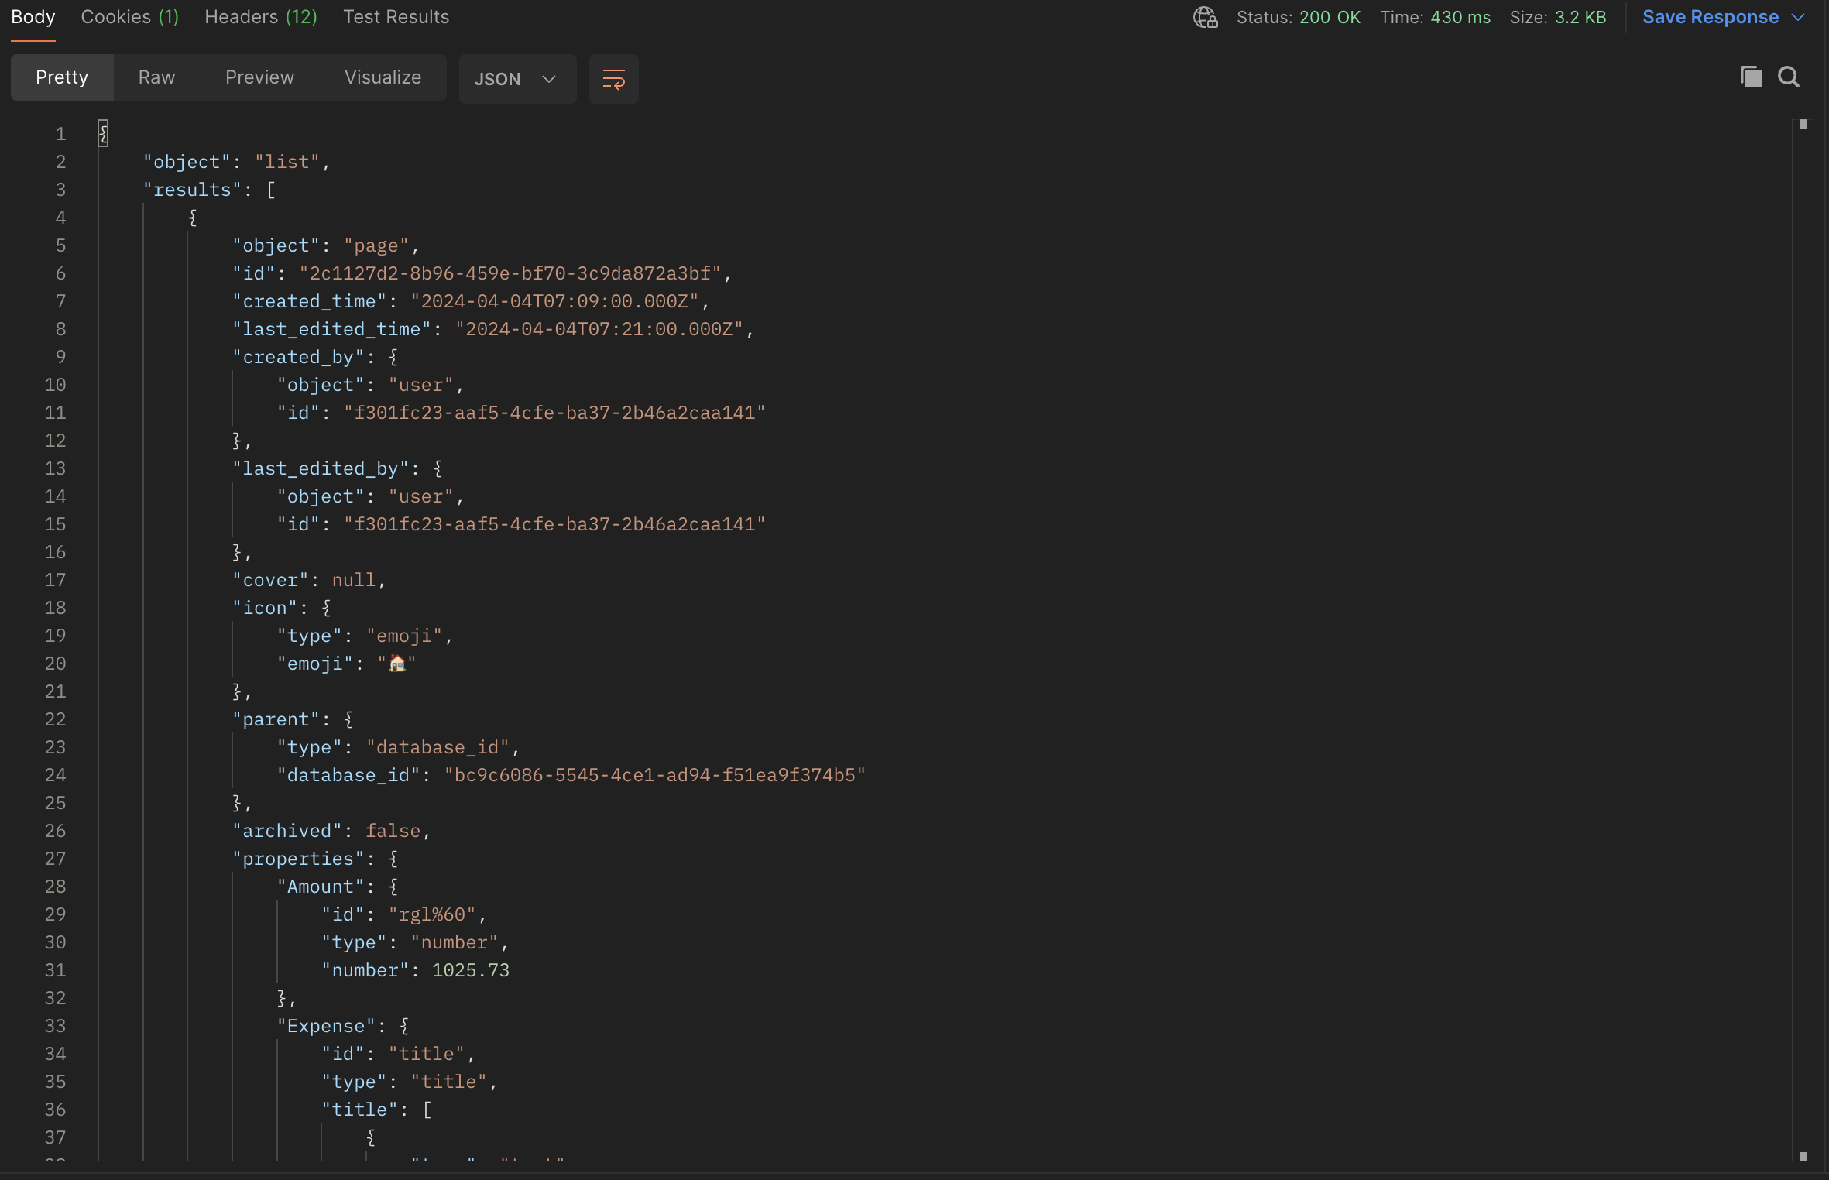
Task: Select line number 20 in the response
Action: click(x=54, y=664)
